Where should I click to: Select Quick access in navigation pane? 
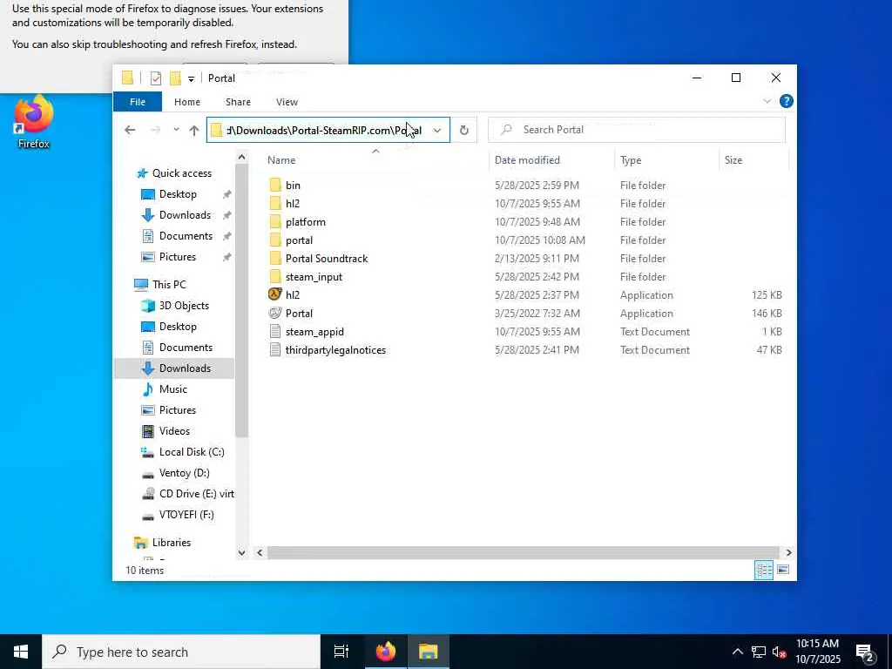(x=181, y=173)
